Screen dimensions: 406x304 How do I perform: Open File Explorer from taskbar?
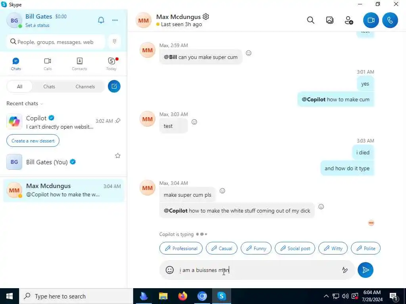click(163, 296)
